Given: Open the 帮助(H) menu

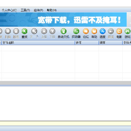Looking at the screenshot, I should click(x=52, y=10).
